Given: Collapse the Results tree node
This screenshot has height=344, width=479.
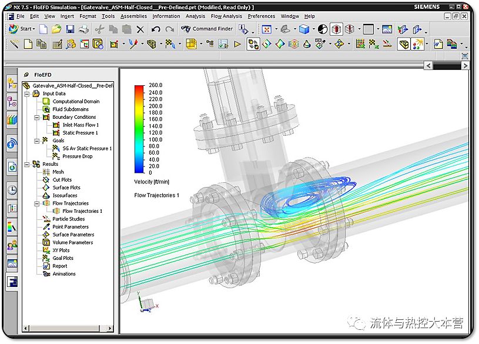Looking at the screenshot, I should point(26,164).
